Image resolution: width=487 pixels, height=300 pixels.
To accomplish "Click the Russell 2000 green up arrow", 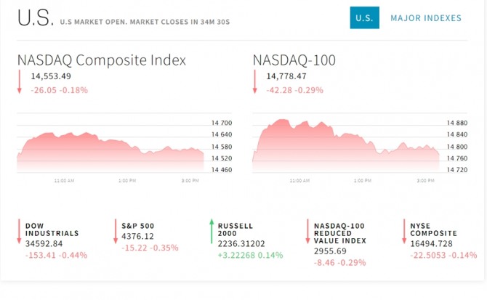I will 212,232.
